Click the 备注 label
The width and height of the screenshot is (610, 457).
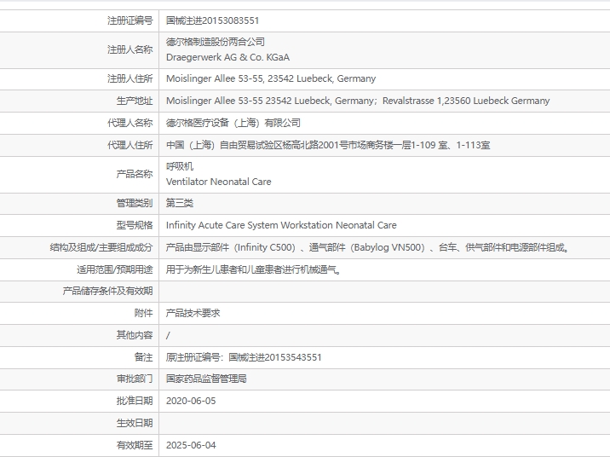click(143, 357)
